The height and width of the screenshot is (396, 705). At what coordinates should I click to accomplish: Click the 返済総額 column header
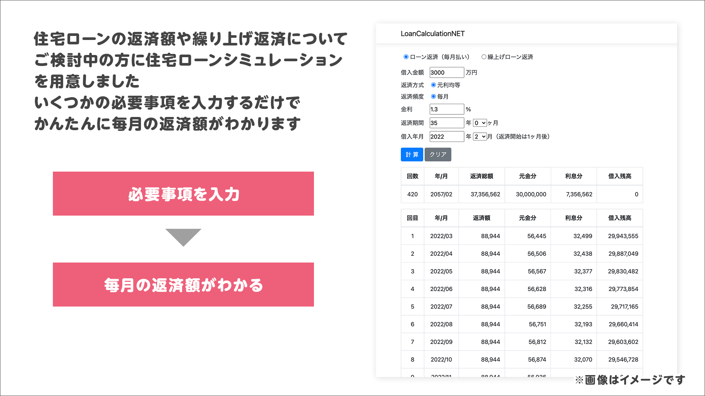click(481, 176)
